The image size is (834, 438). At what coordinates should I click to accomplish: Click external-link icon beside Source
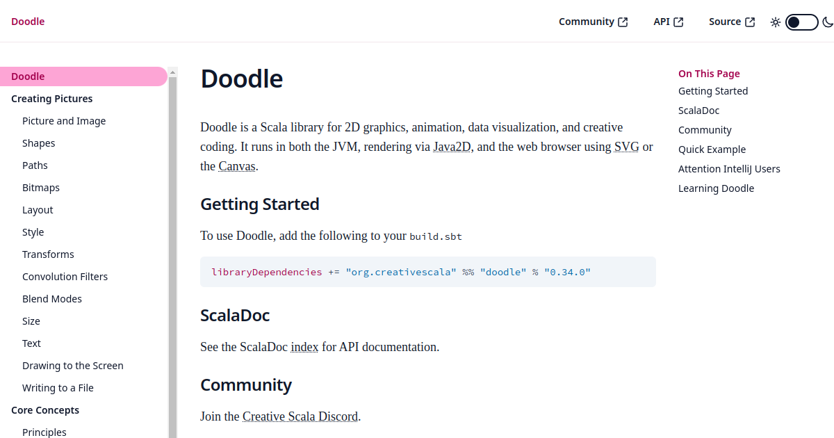(750, 22)
